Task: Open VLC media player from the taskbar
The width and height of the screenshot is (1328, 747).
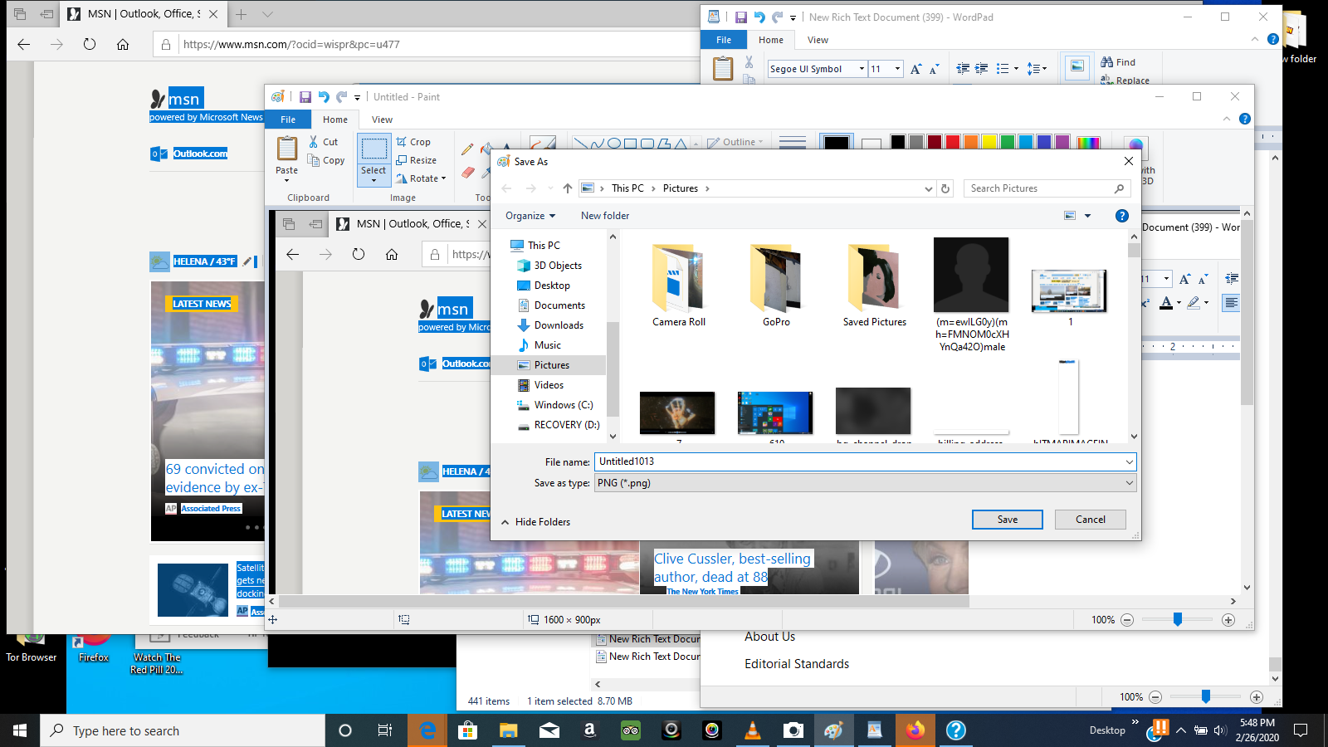Action: 753,730
